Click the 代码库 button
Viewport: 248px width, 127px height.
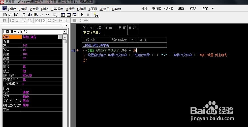pyautogui.click(x=169, y=9)
